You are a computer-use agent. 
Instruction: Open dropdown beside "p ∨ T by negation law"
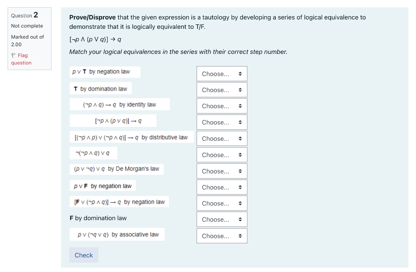tap(221, 73)
